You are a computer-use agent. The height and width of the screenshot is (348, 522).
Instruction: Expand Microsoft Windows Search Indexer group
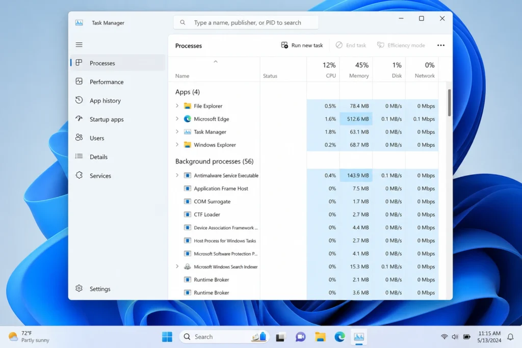click(x=177, y=266)
